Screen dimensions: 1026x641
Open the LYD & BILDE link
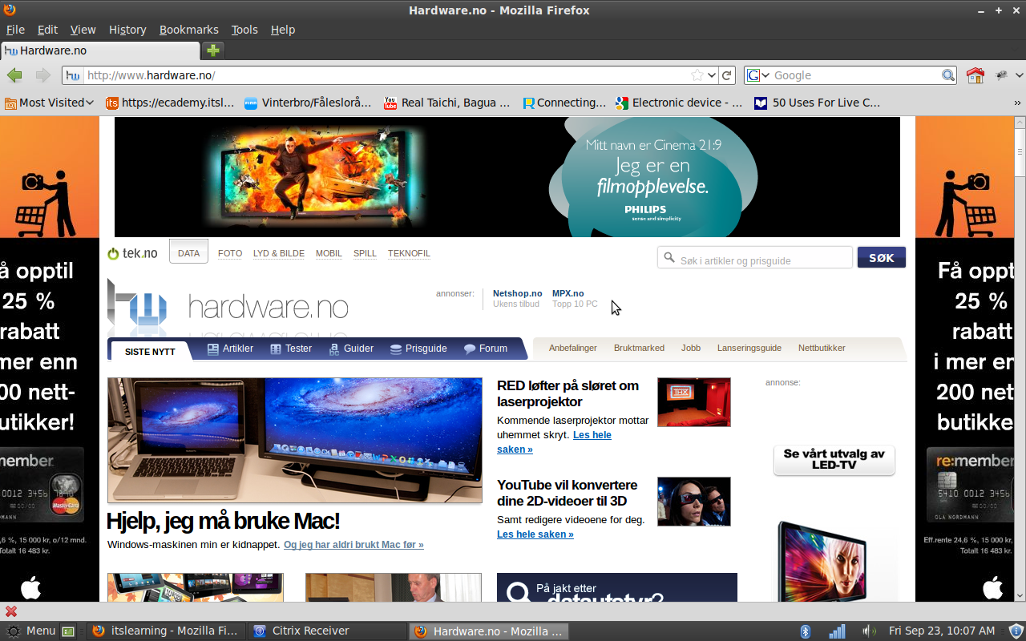click(x=279, y=253)
